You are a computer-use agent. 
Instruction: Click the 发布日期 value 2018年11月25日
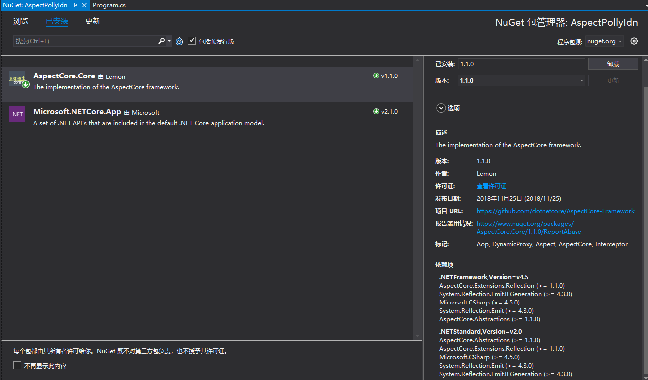pos(519,199)
